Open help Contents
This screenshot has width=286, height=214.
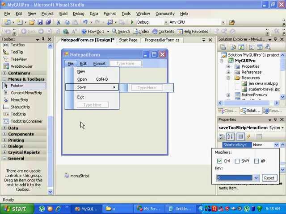(x=163, y=32)
